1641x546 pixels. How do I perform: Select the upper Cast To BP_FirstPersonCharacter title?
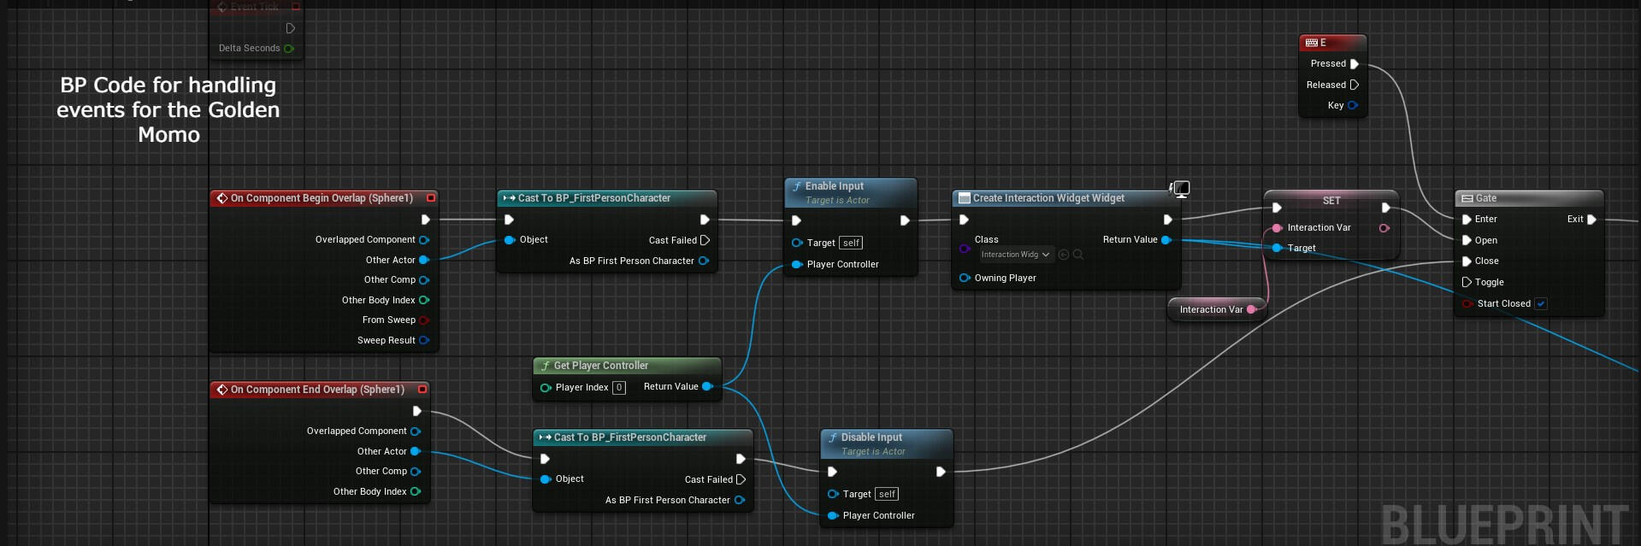[594, 198]
